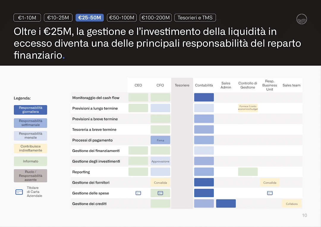Click the Resp. Business Unit card icon

coord(270,193)
